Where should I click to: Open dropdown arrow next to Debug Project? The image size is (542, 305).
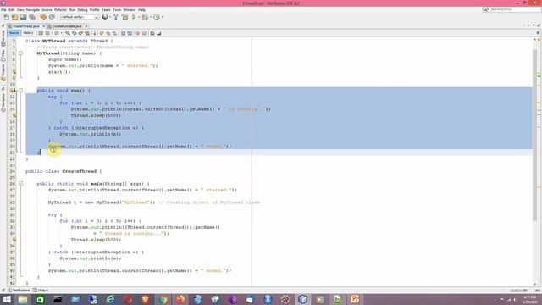click(150, 17)
